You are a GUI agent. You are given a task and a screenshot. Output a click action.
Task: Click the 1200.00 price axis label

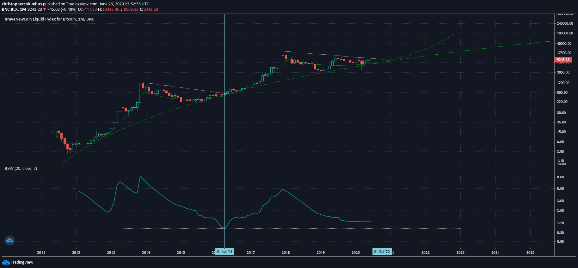click(563, 83)
